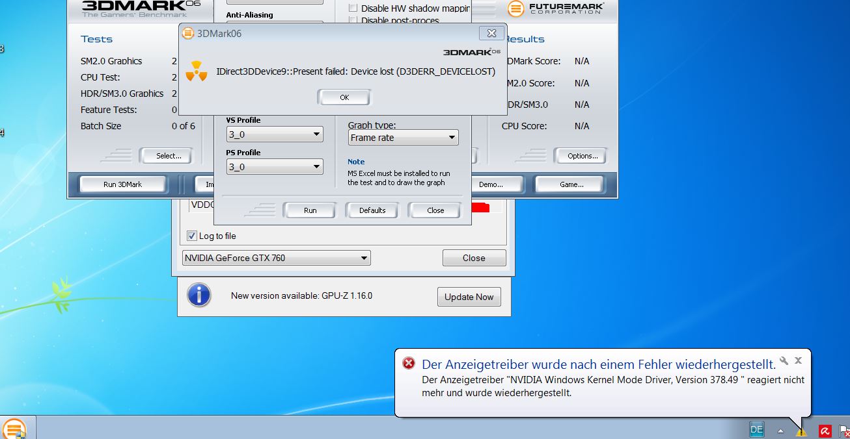
Task: Click the red error icon in driver notification
Action: click(x=409, y=363)
